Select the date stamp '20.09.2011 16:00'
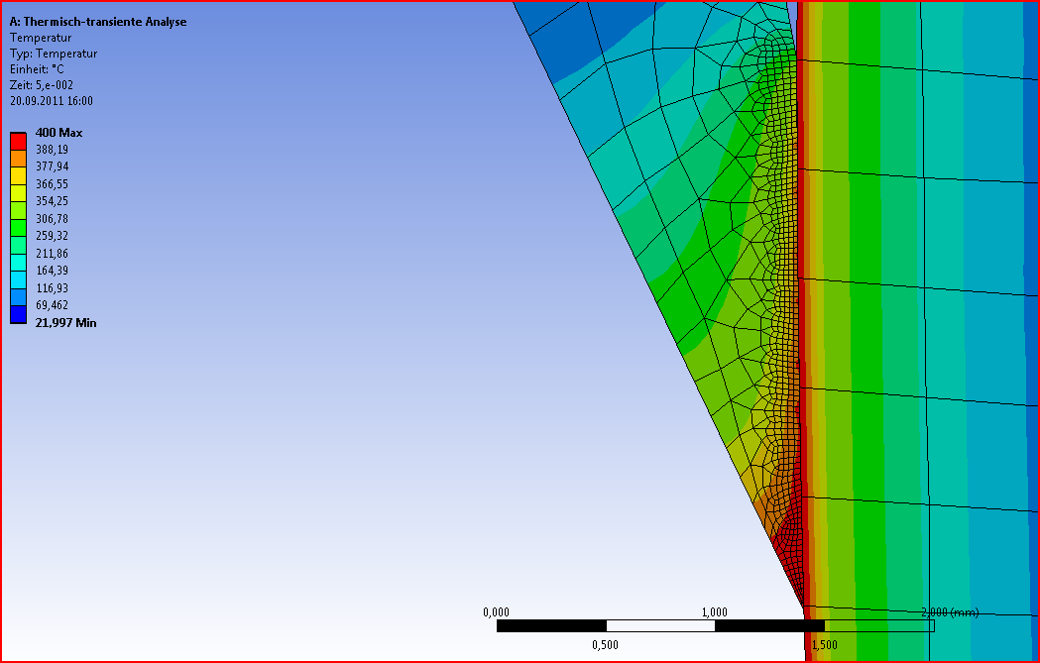The height and width of the screenshot is (663, 1040). coord(52,101)
